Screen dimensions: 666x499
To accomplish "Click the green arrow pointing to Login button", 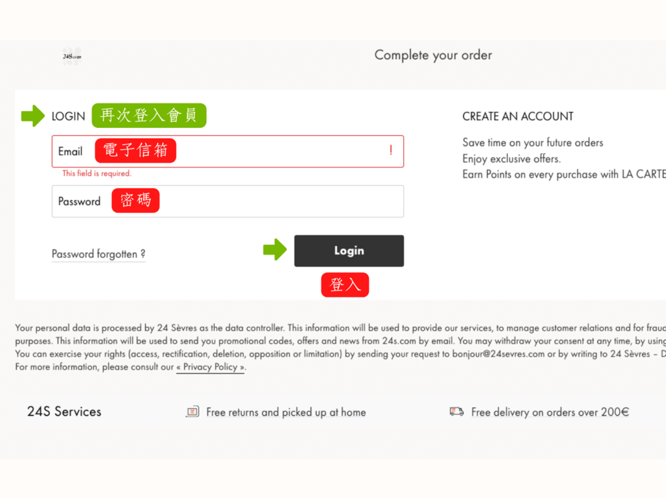I will 275,249.
